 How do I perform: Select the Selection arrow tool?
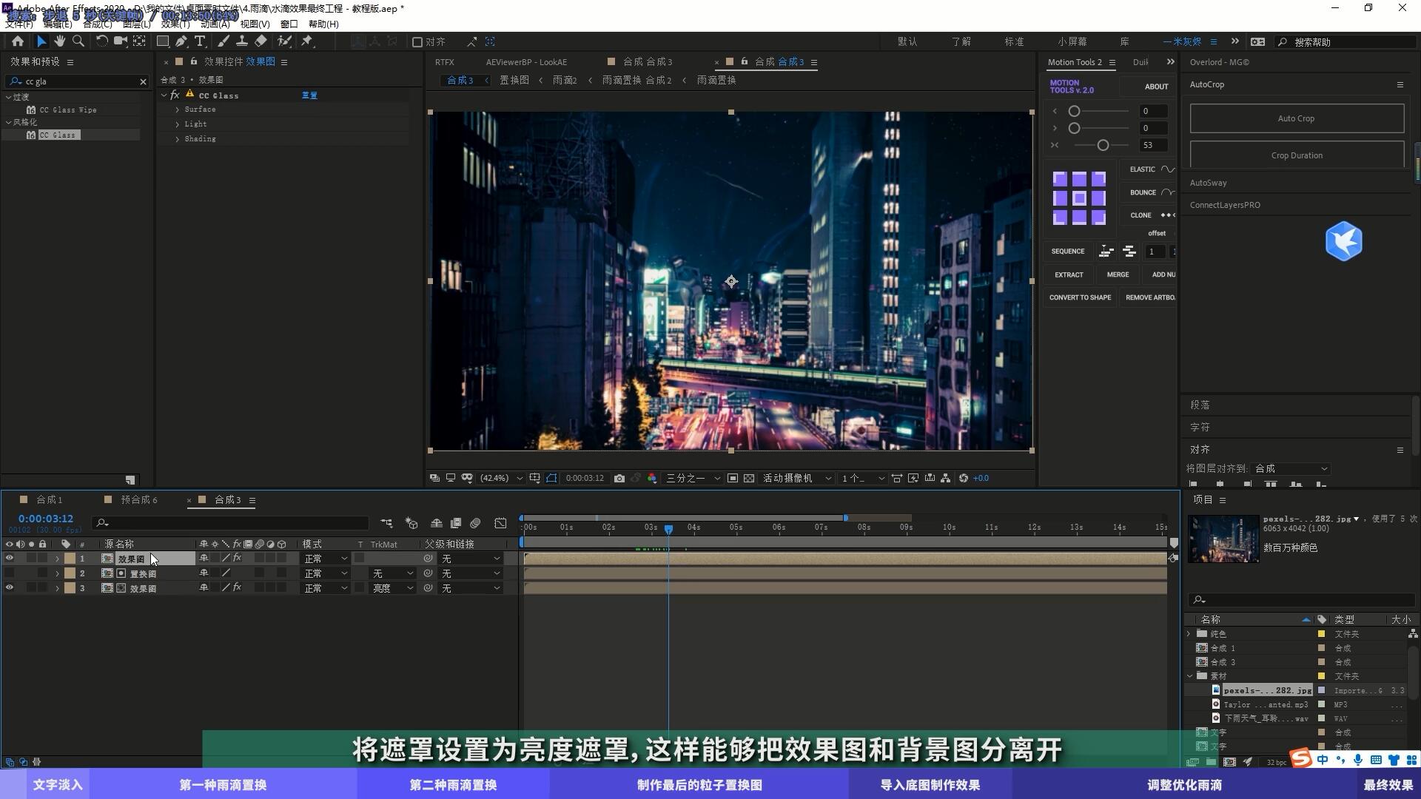tap(41, 41)
